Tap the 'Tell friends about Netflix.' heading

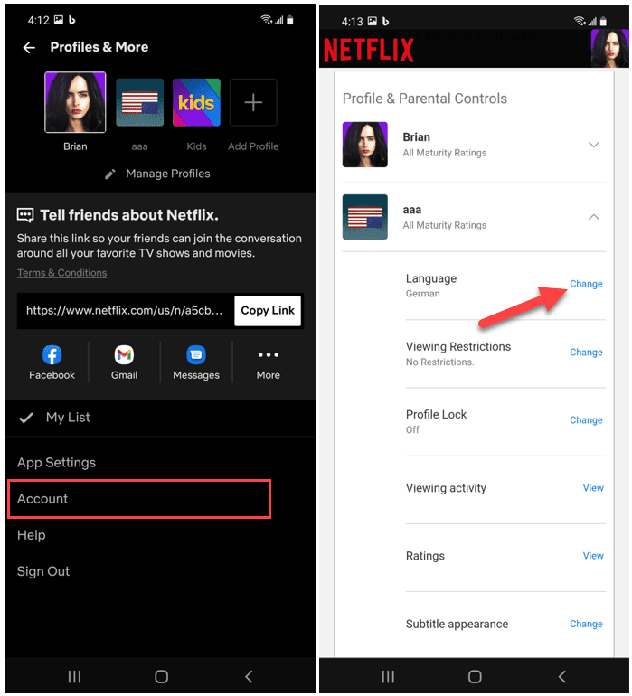click(x=129, y=215)
